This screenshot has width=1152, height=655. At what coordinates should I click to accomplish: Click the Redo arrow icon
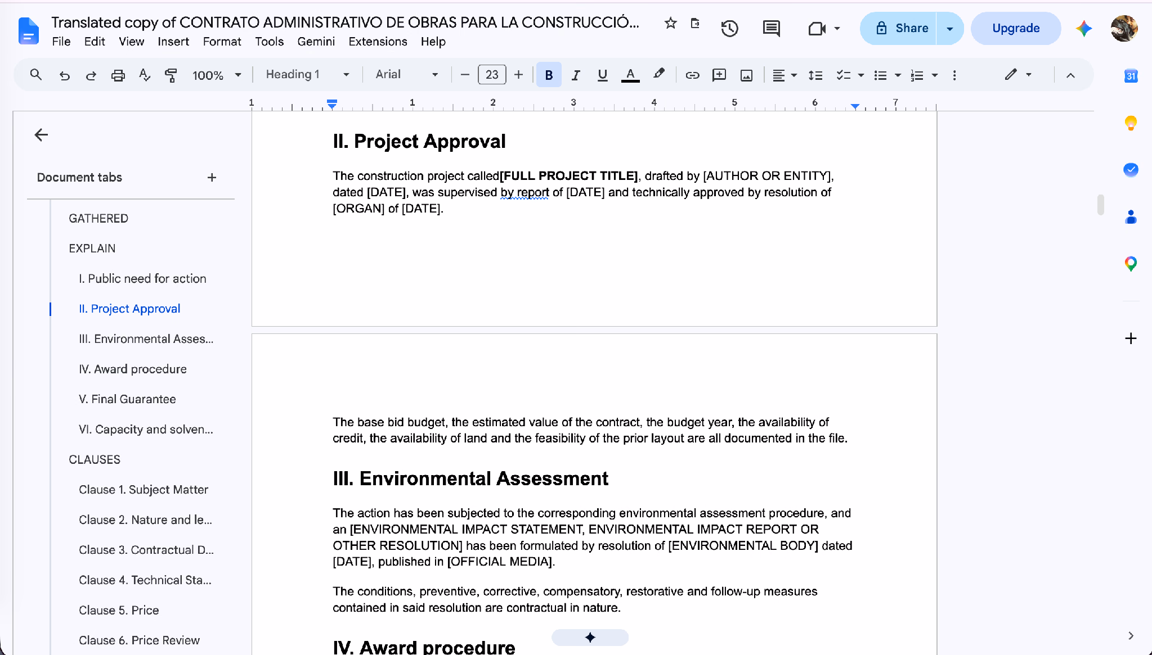[91, 75]
